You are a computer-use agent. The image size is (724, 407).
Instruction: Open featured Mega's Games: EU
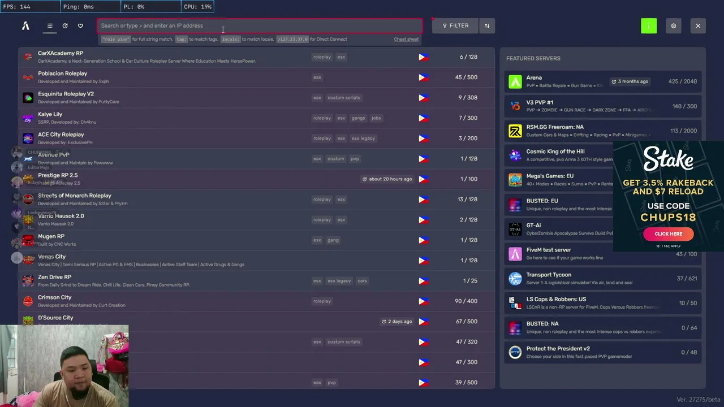(x=559, y=180)
